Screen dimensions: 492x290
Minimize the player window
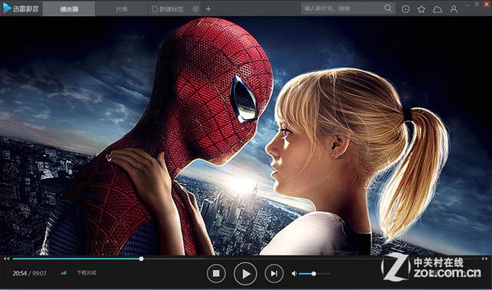pos(467,5)
